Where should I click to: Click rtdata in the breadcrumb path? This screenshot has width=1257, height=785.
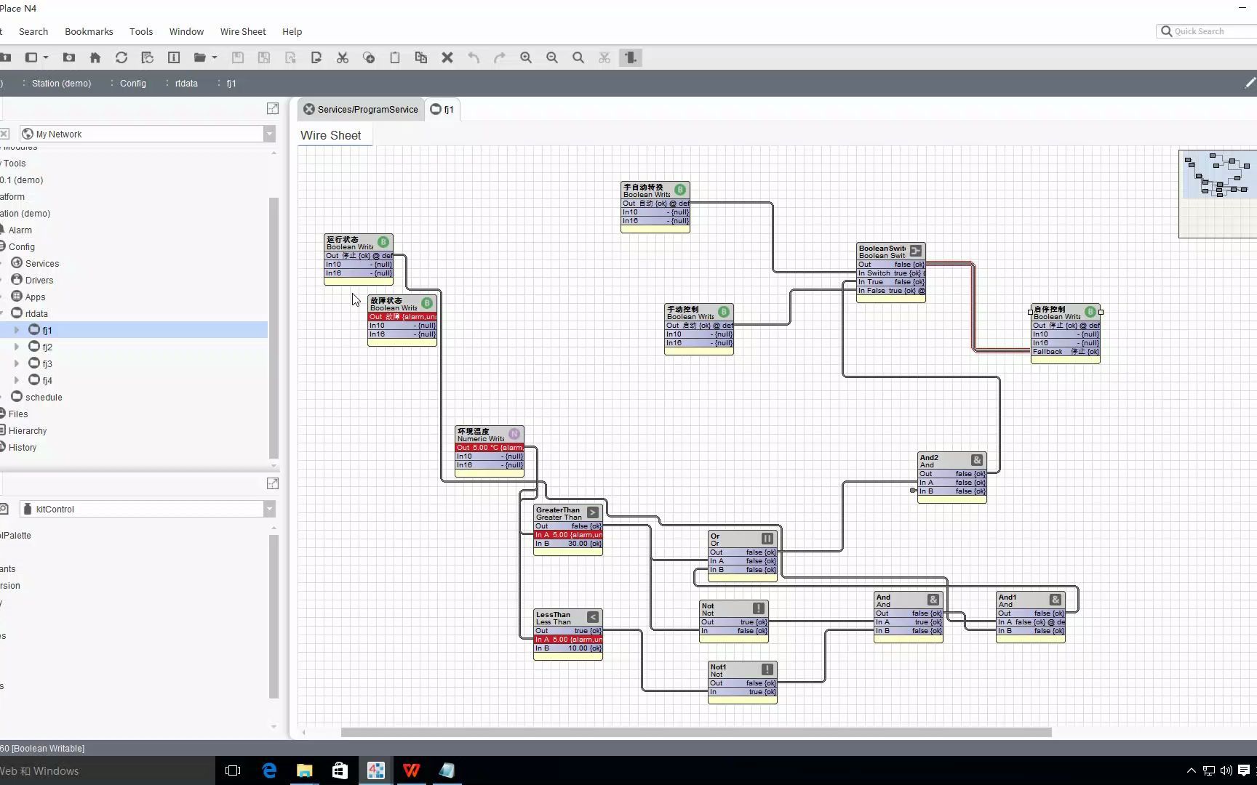tap(186, 84)
